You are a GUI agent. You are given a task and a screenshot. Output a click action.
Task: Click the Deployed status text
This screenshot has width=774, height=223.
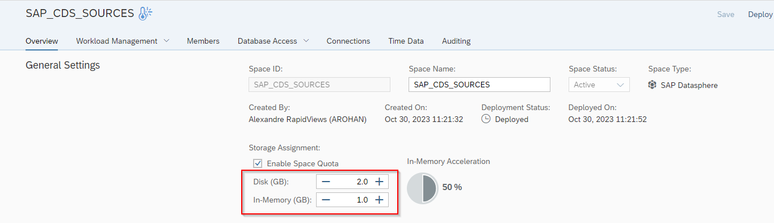[x=512, y=119]
